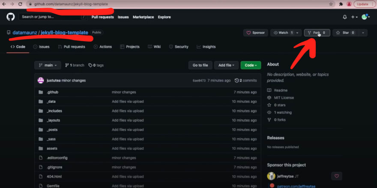Click the _includes folder icon
377x188 pixels.
click(41, 111)
